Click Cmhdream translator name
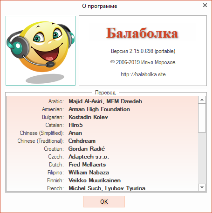 82,141
